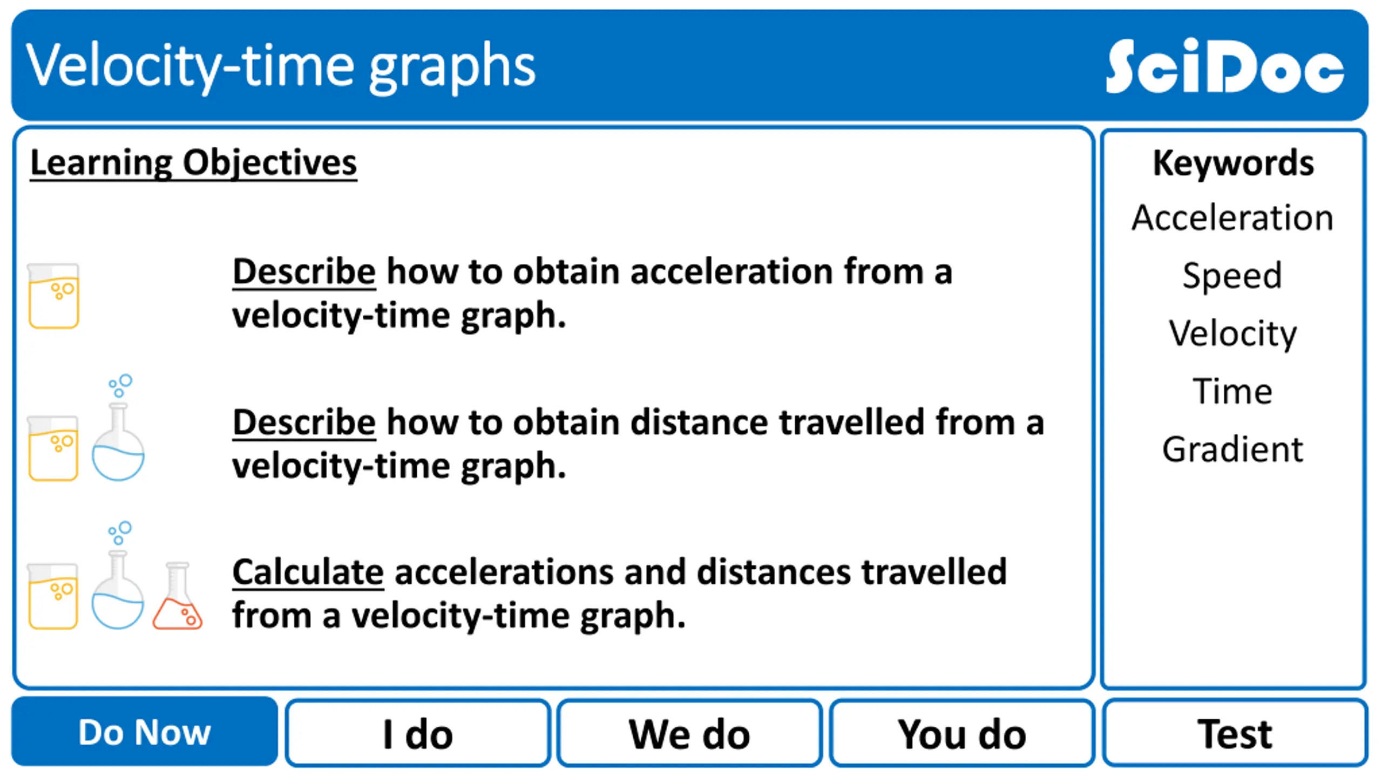Click the blue round flask in the second row
1382x777 pixels.
point(118,442)
